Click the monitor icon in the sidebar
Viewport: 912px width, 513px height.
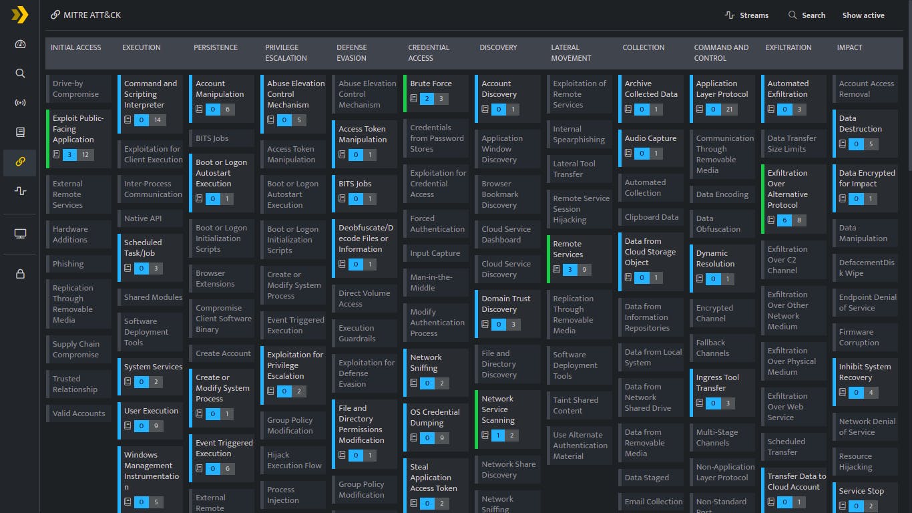20,234
